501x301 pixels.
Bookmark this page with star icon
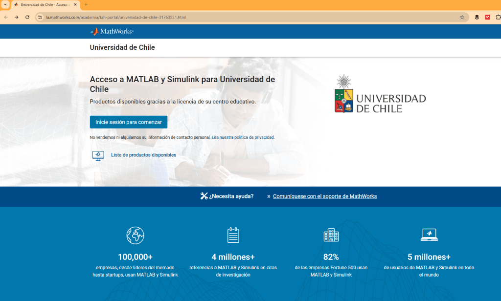tap(462, 17)
